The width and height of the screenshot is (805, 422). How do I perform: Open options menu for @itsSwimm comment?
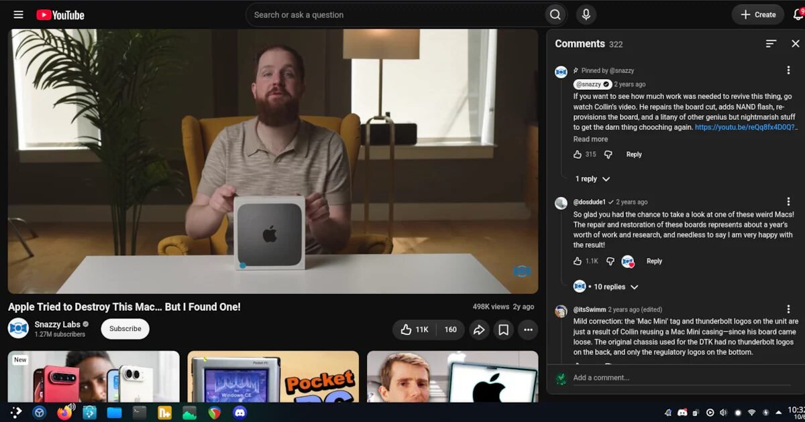pos(788,310)
